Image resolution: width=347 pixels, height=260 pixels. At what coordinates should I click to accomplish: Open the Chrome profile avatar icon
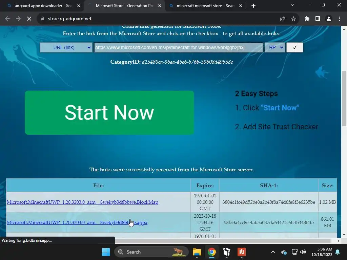(329, 19)
